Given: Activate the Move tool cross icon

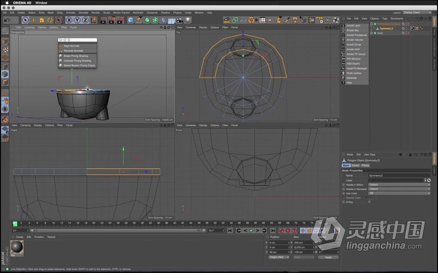Looking at the screenshot, I should (34, 20).
